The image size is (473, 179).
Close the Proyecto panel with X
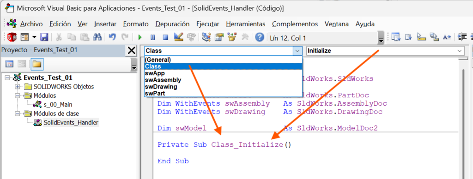132,51
